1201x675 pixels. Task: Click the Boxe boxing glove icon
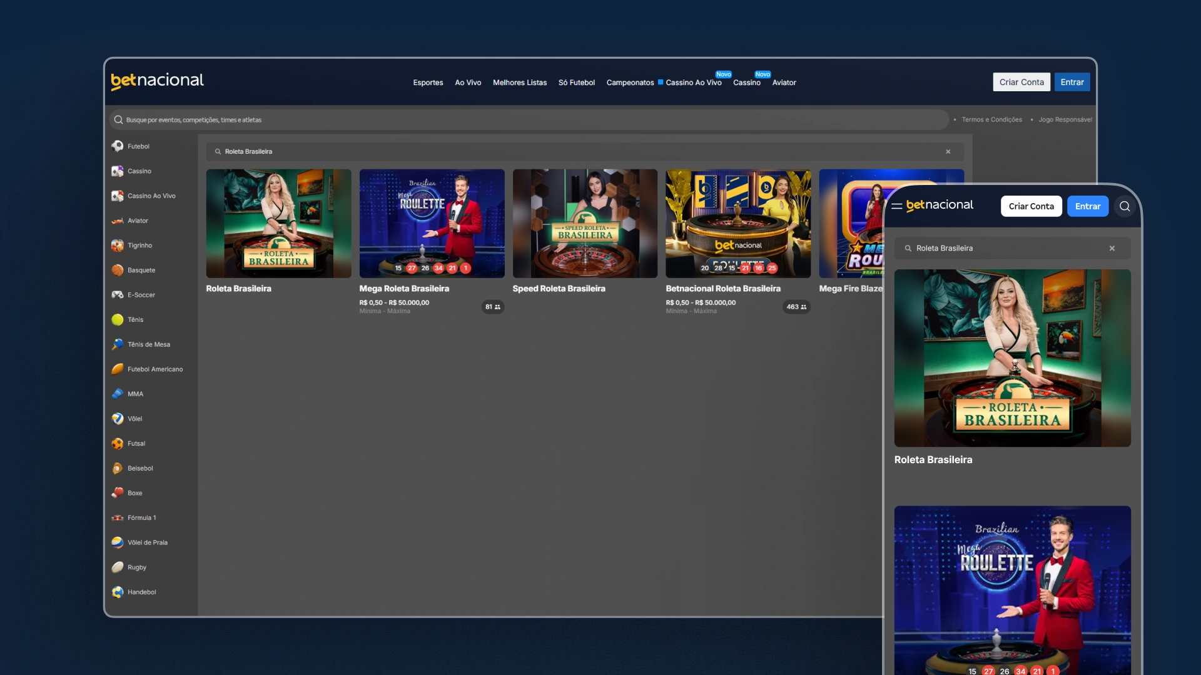[x=118, y=493]
